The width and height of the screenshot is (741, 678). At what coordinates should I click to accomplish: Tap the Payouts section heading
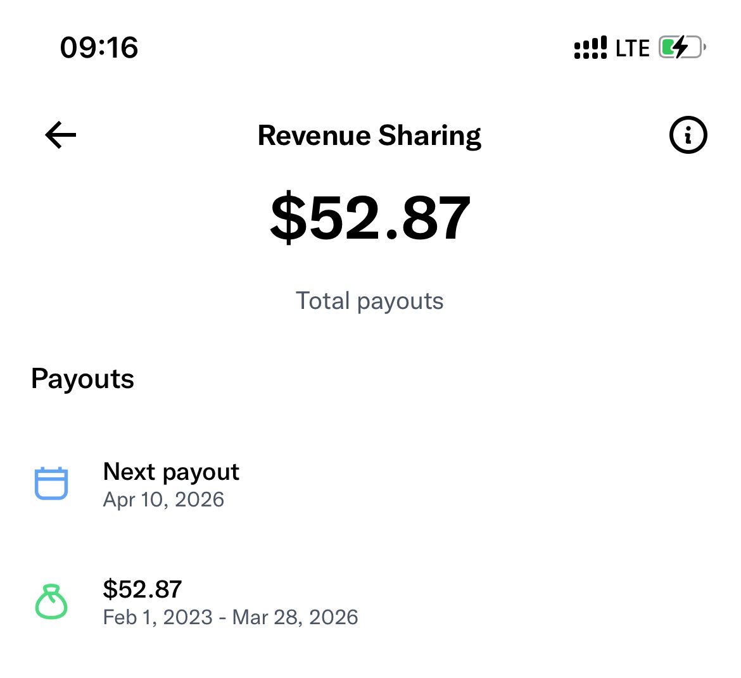[x=83, y=379]
